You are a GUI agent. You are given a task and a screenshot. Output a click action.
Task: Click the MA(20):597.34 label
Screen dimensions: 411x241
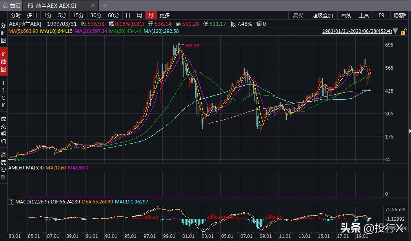[91, 31]
